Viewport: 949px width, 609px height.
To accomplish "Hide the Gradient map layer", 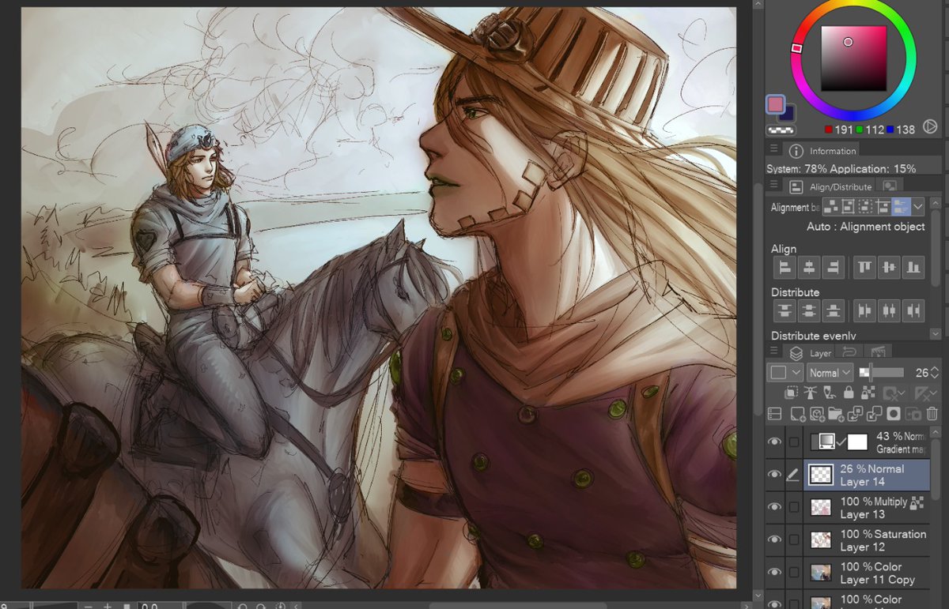I will (774, 442).
